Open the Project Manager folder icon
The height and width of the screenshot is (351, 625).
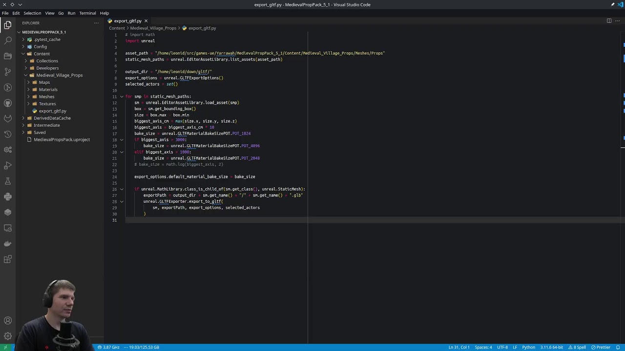click(8, 56)
